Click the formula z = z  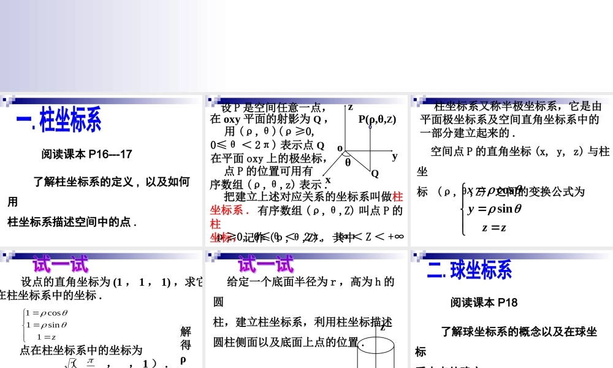pos(494,228)
